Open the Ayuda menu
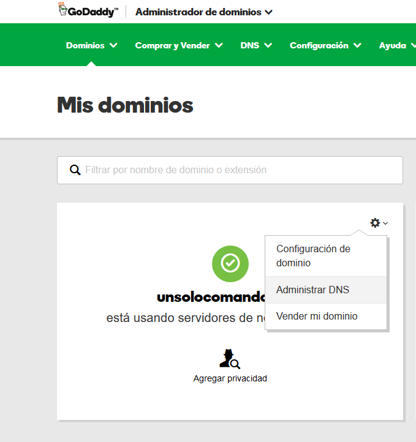416x442 pixels. pos(397,45)
